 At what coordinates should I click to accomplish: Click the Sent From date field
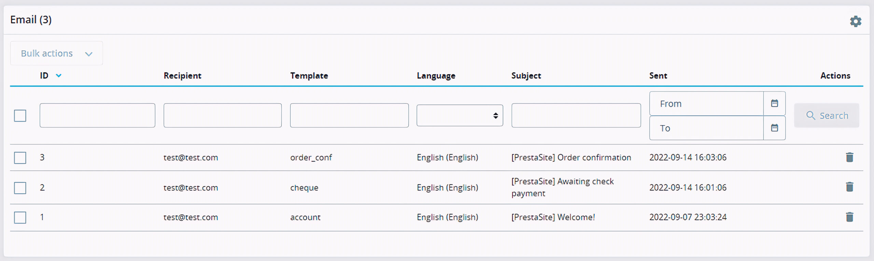[x=706, y=104]
